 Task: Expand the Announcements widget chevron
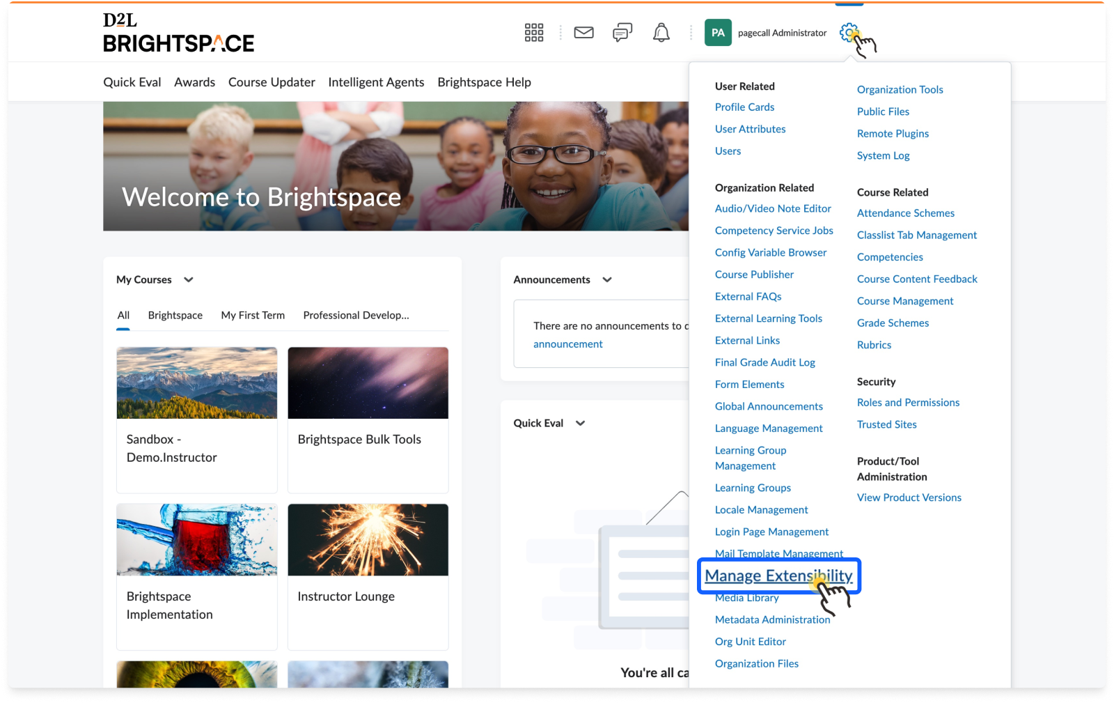607,280
